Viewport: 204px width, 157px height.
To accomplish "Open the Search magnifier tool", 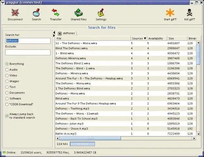I will pos(36,12).
